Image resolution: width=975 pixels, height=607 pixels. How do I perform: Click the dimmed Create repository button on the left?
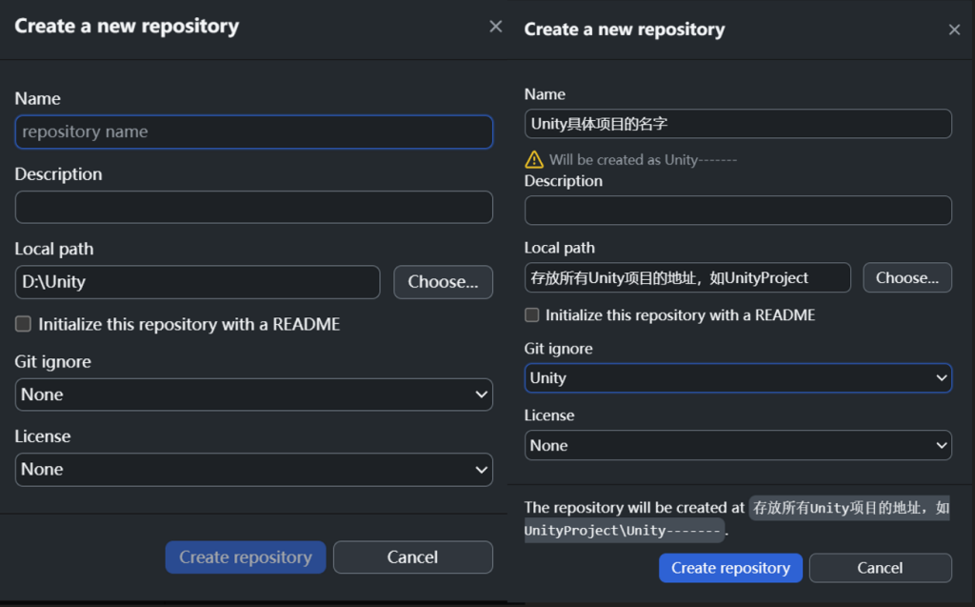tap(246, 557)
